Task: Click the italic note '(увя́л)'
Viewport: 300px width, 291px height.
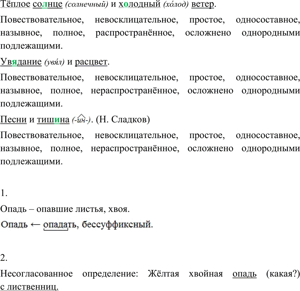Action: (x=54, y=62)
